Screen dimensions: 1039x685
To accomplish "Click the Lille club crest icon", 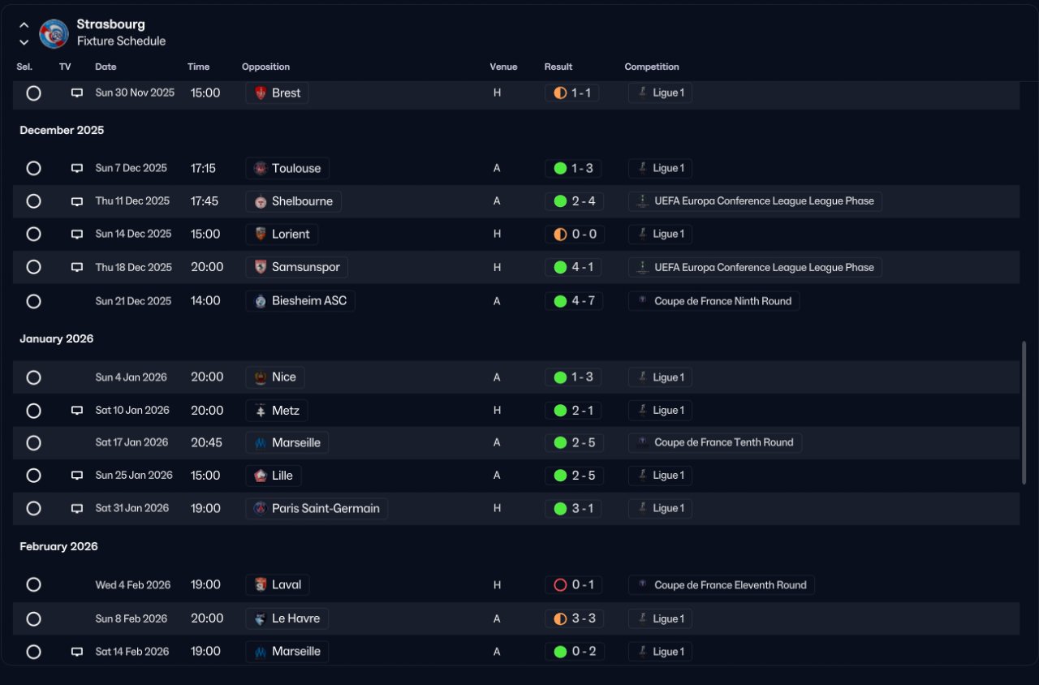I will [x=261, y=476].
